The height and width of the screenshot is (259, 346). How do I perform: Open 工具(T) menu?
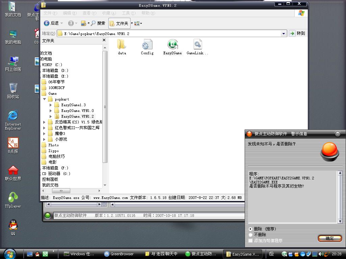pyautogui.click(x=129, y=13)
